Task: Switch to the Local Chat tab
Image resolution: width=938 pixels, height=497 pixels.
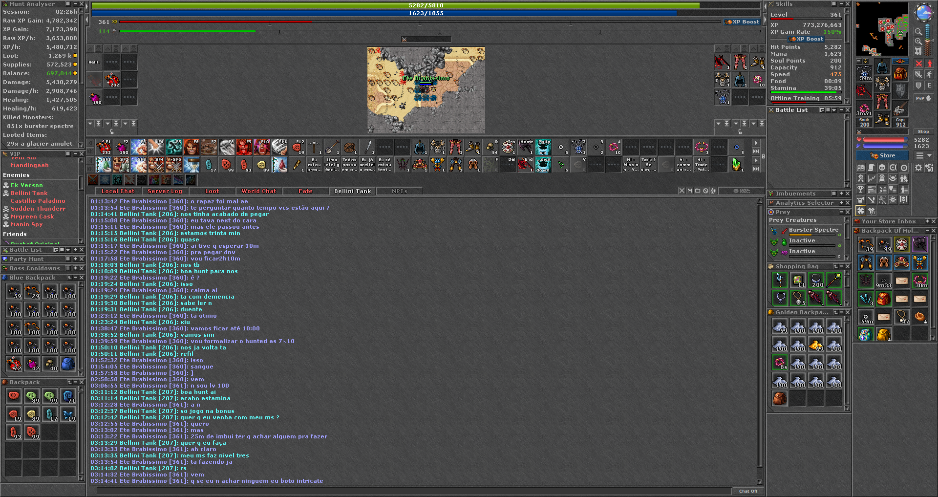Action: click(x=118, y=191)
